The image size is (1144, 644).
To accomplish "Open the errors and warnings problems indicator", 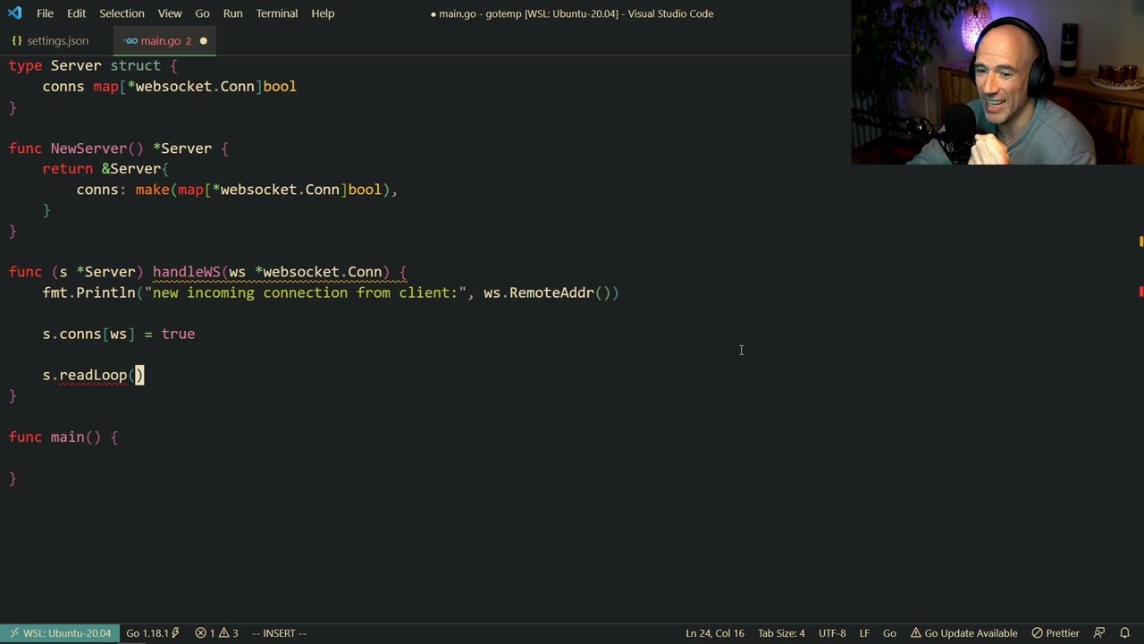I will (x=217, y=633).
